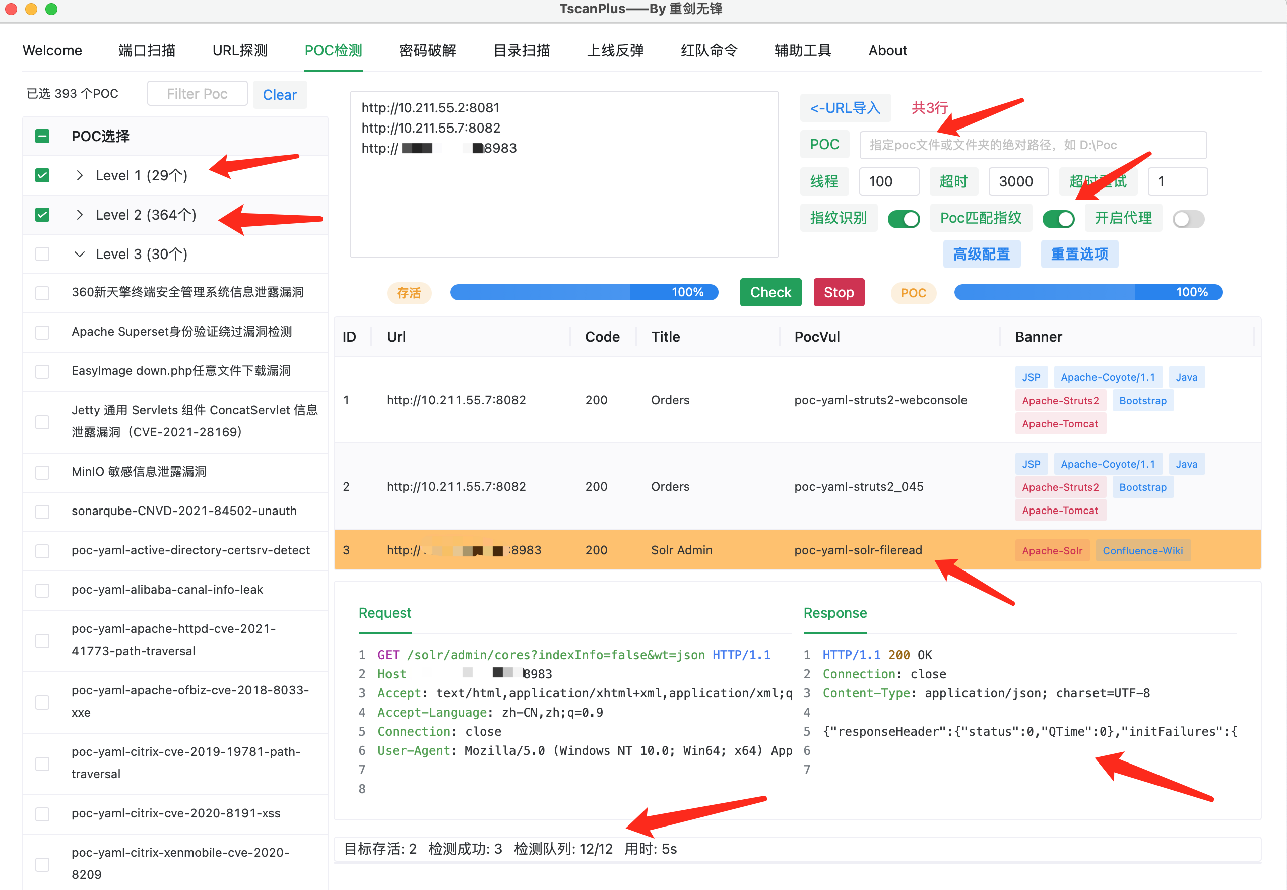The height and width of the screenshot is (890, 1287).
Task: Uncheck the Level 1 (29个) checkbox
Action: tap(42, 176)
